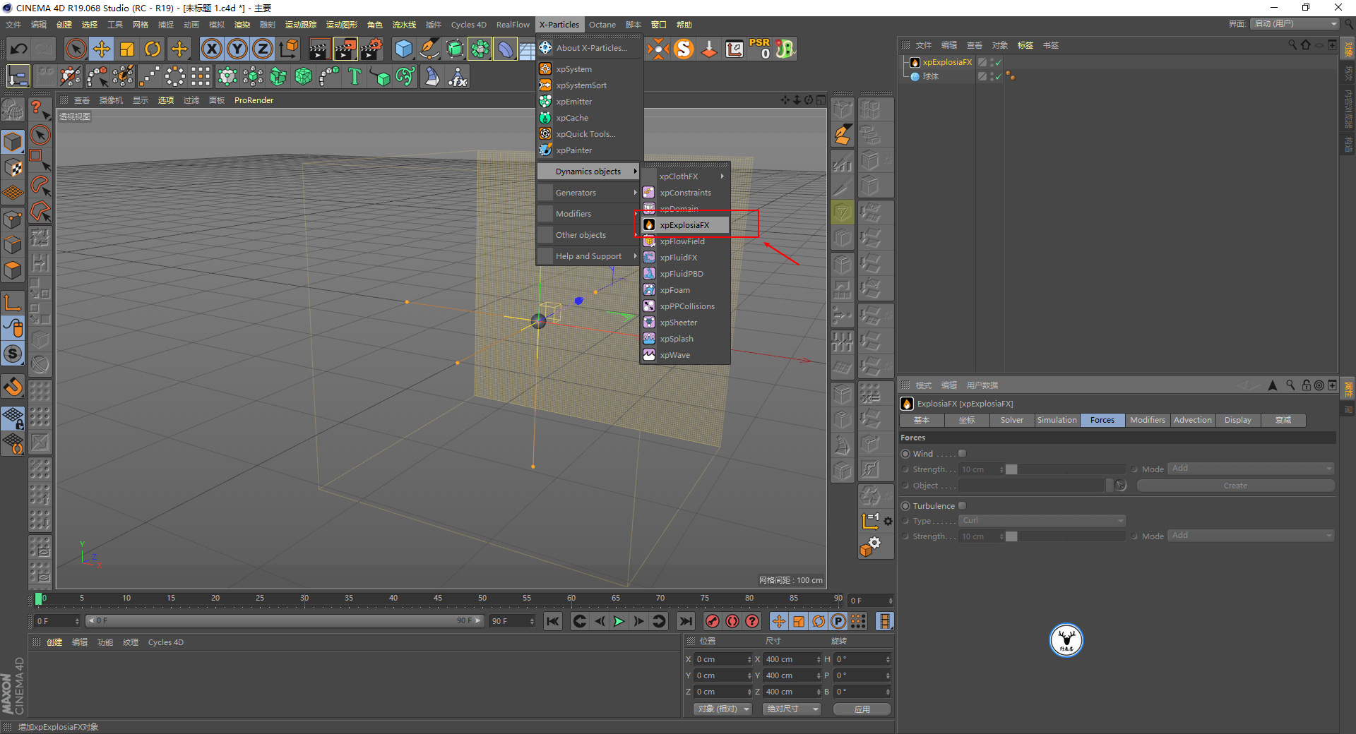1356x734 pixels.
Task: Click the Create button in Forces
Action: (x=1235, y=486)
